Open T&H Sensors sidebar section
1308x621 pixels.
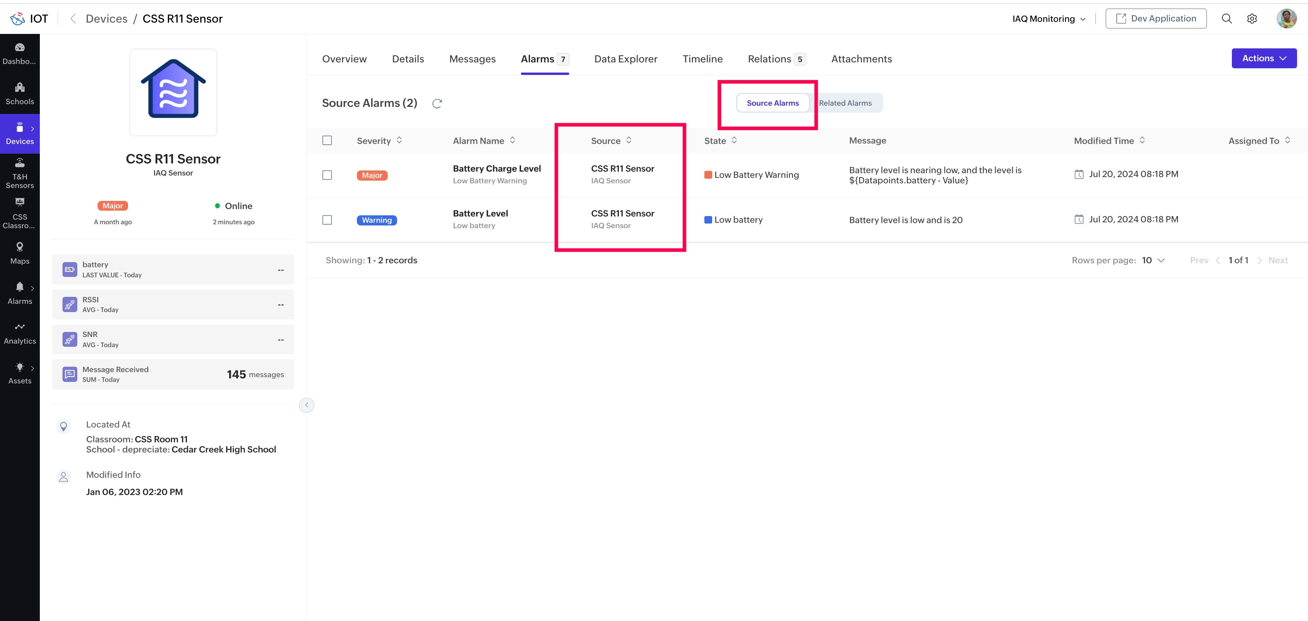pyautogui.click(x=20, y=173)
